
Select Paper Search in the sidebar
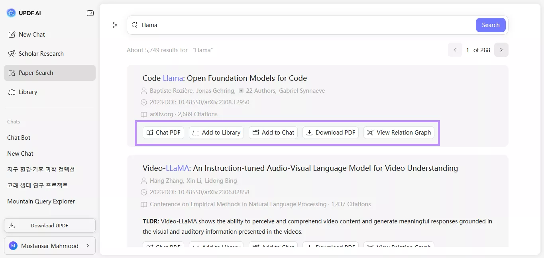click(50, 73)
